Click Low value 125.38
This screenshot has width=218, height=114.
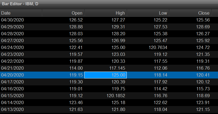tap(160, 34)
